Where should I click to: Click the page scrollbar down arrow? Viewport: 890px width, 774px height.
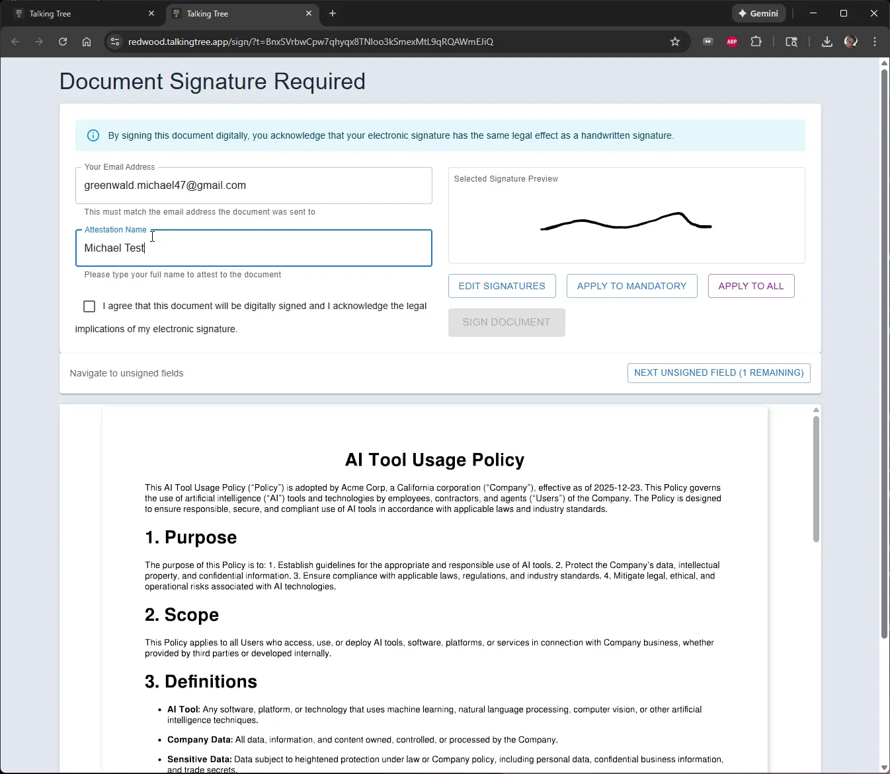pos(885,768)
